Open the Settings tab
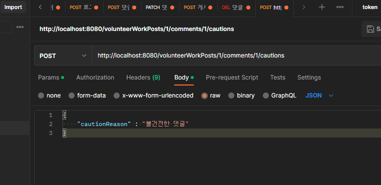The width and height of the screenshot is (381, 185). 309,77
